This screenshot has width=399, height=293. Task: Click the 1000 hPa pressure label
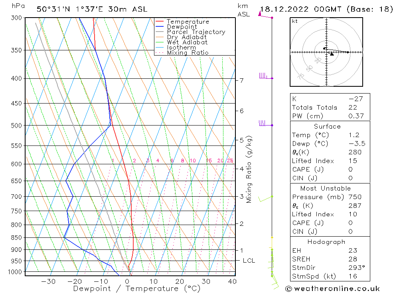pos(15,272)
